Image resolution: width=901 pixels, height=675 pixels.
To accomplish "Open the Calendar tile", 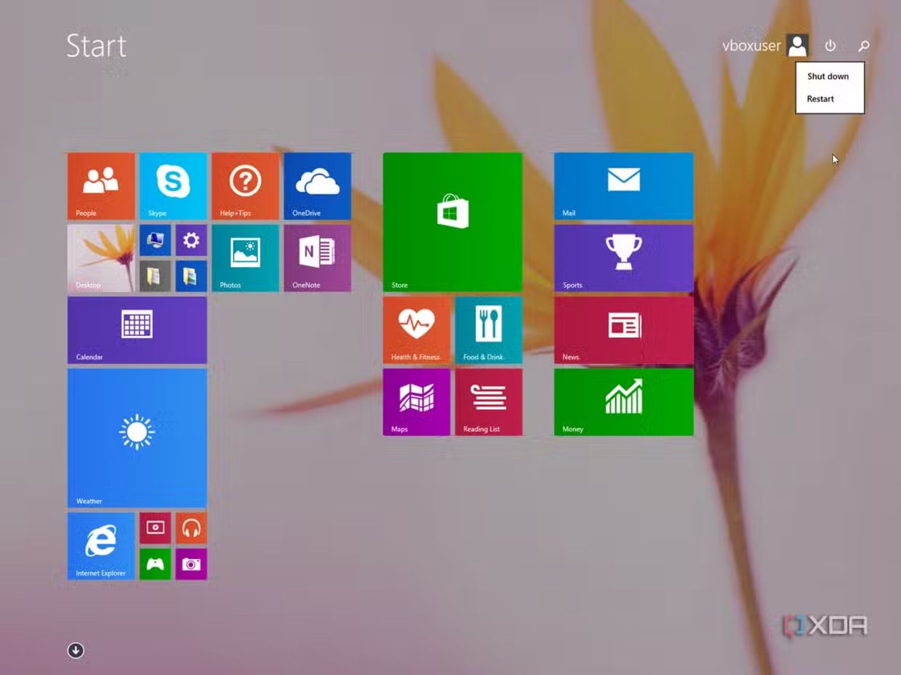I will (137, 330).
